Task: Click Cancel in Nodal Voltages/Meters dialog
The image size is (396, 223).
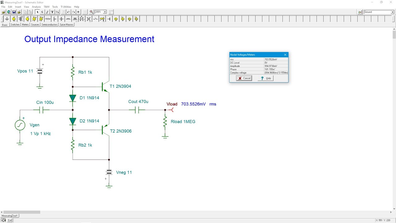Action: pos(244,78)
